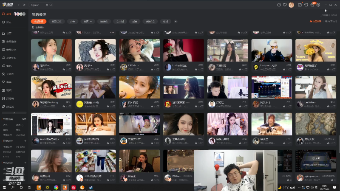Click the yjjimpaopao streamer name
This screenshot has height=191, width=340.
(312, 176)
